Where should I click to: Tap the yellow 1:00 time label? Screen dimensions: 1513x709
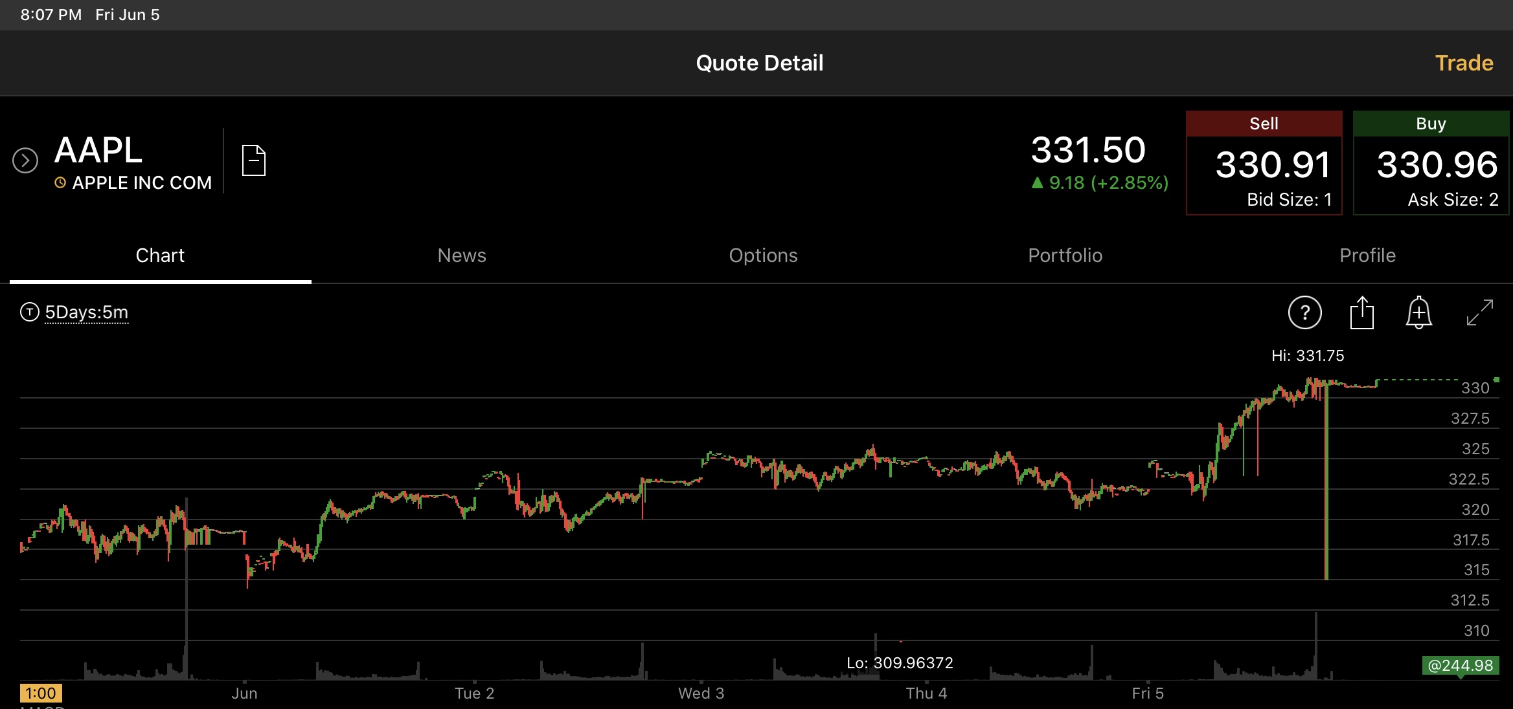(41, 693)
